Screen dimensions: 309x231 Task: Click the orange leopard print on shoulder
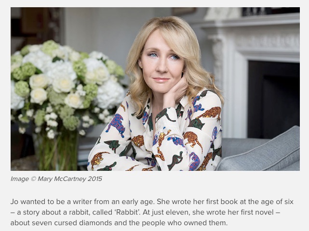[x=211, y=113]
